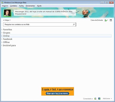Image resolution: width=115 pixels, height=102 pixels.
Task: Click the Facebook connected service icon
Action: point(99,99)
